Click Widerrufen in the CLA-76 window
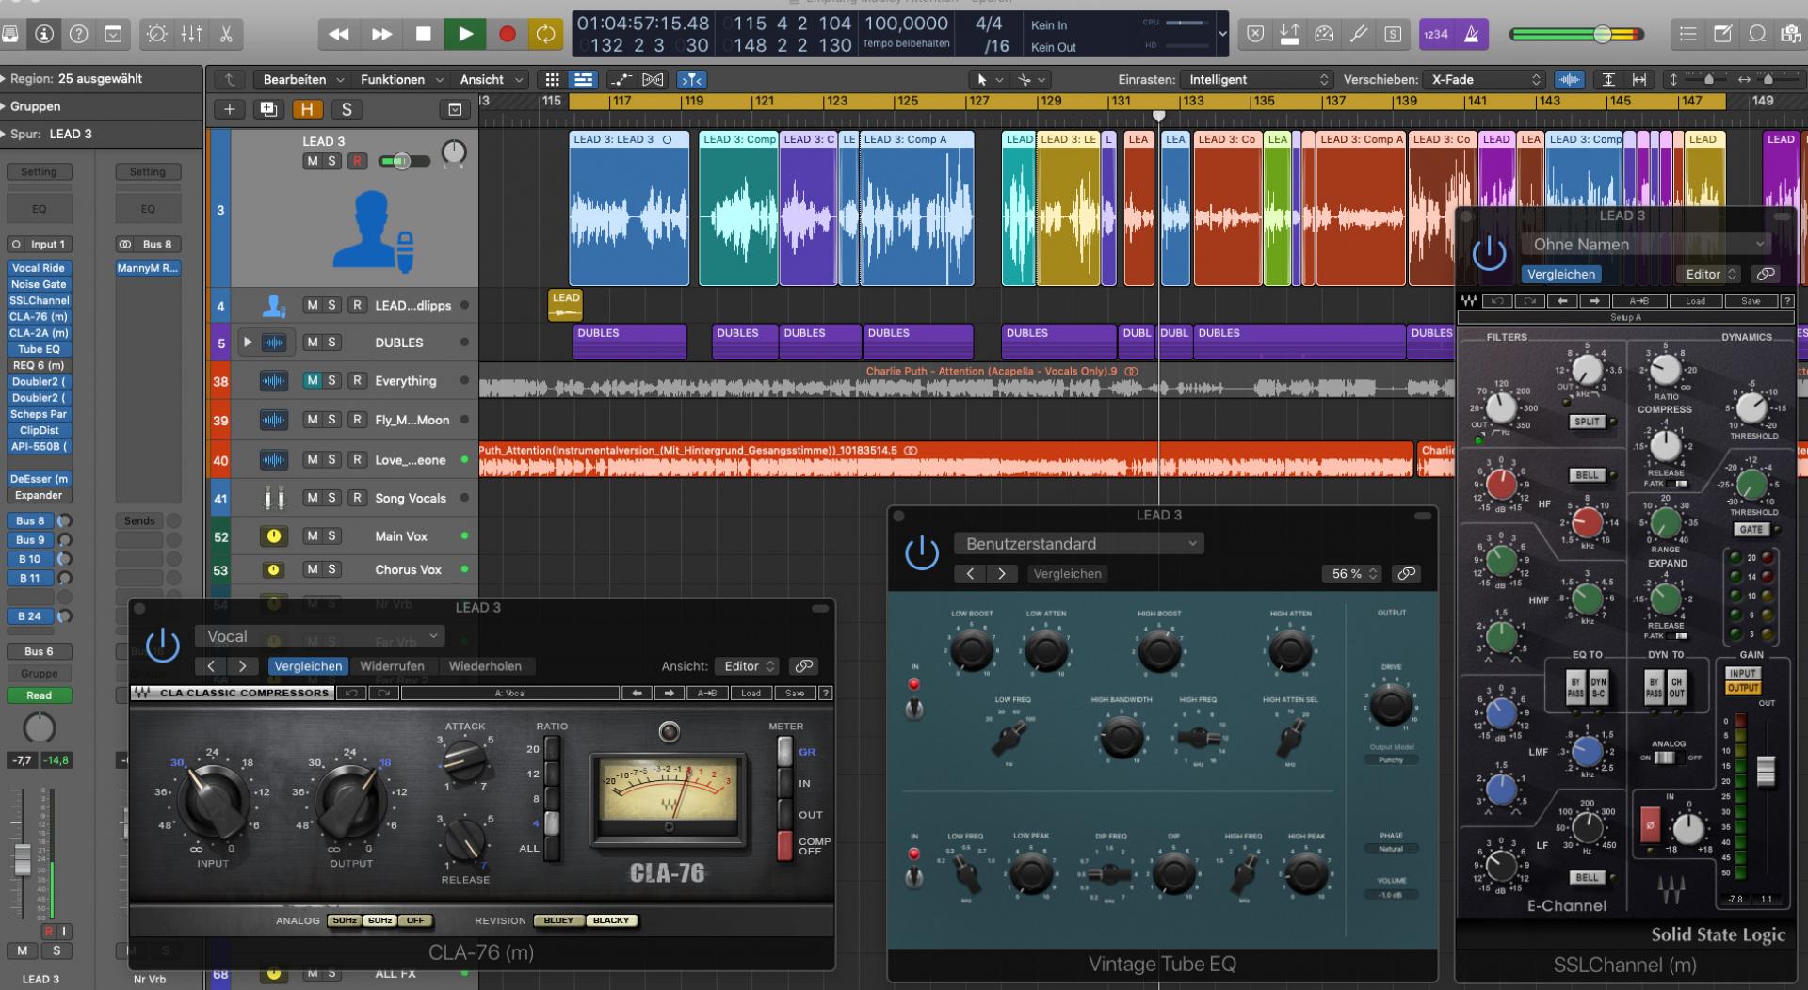The height and width of the screenshot is (990, 1808). coord(392,665)
